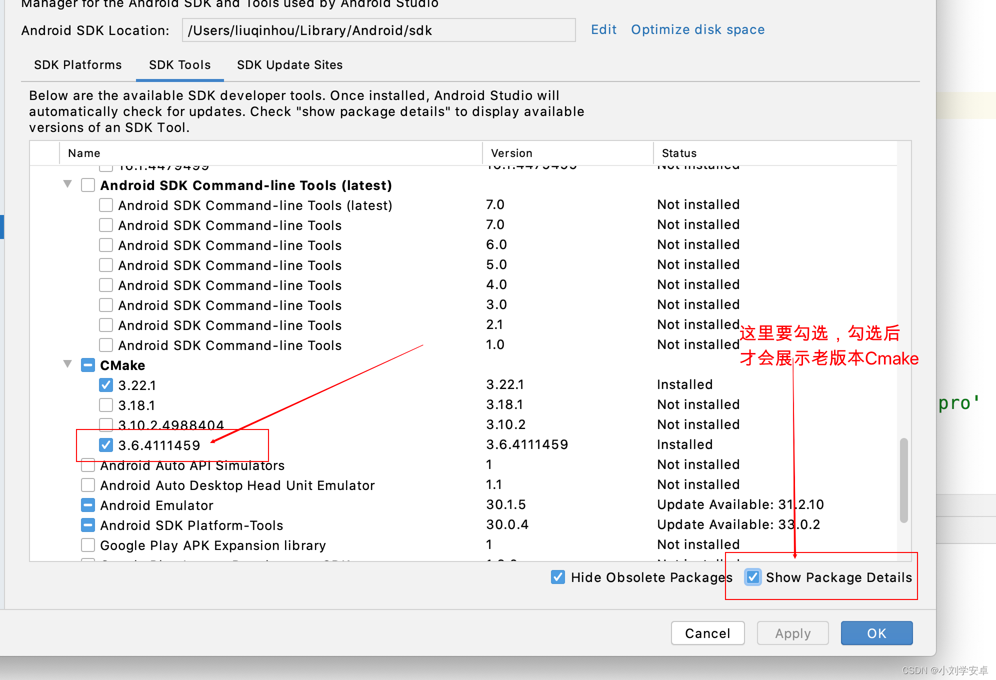Check Android SDK Command-line Tools 6.0
The image size is (996, 680).
coord(106,245)
